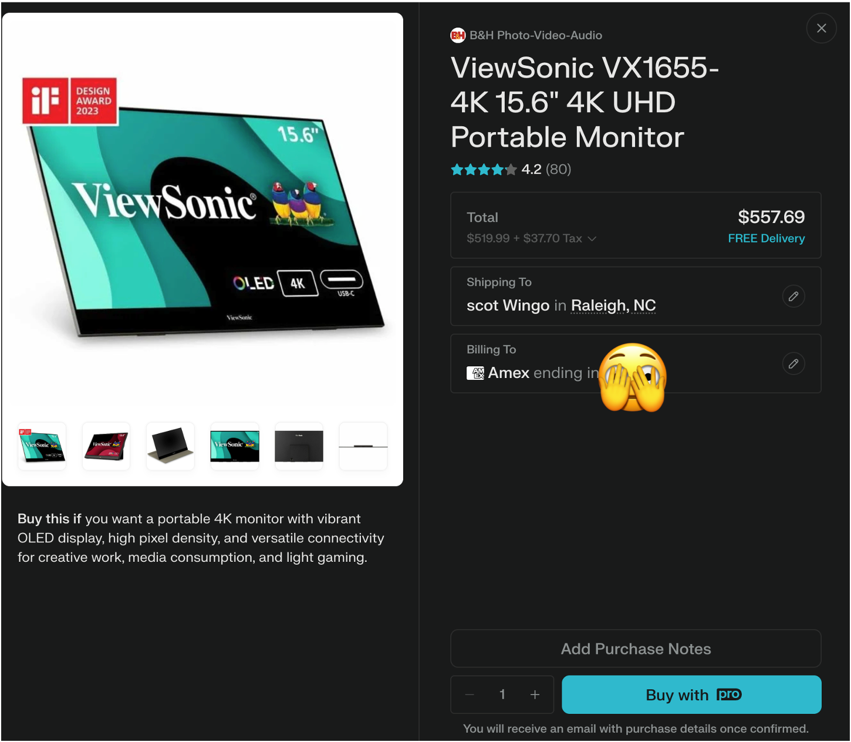Click the main ViewSonic product image
This screenshot has width=851, height=742.
[202, 208]
